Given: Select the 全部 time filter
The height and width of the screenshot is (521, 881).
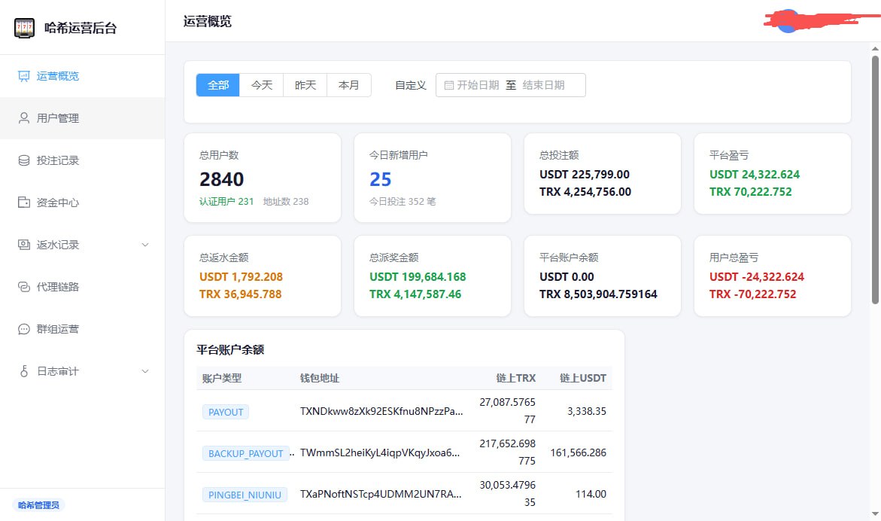Looking at the screenshot, I should (x=218, y=85).
